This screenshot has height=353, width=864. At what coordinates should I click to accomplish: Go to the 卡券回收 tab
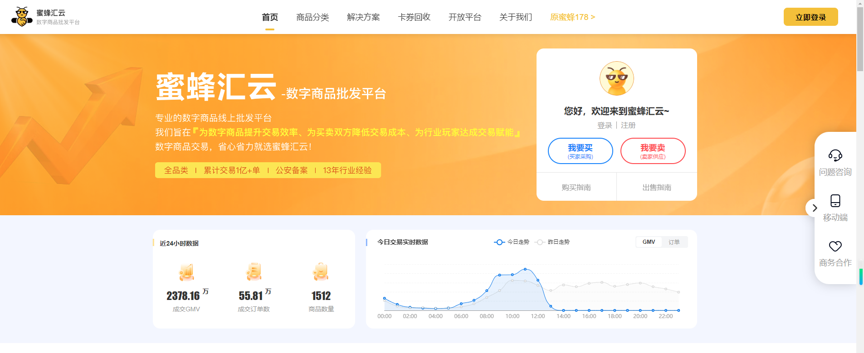[x=414, y=17]
